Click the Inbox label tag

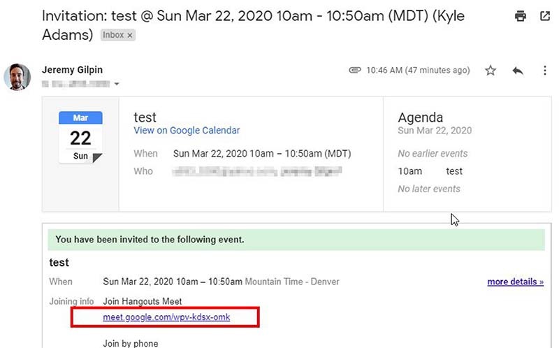click(112, 34)
